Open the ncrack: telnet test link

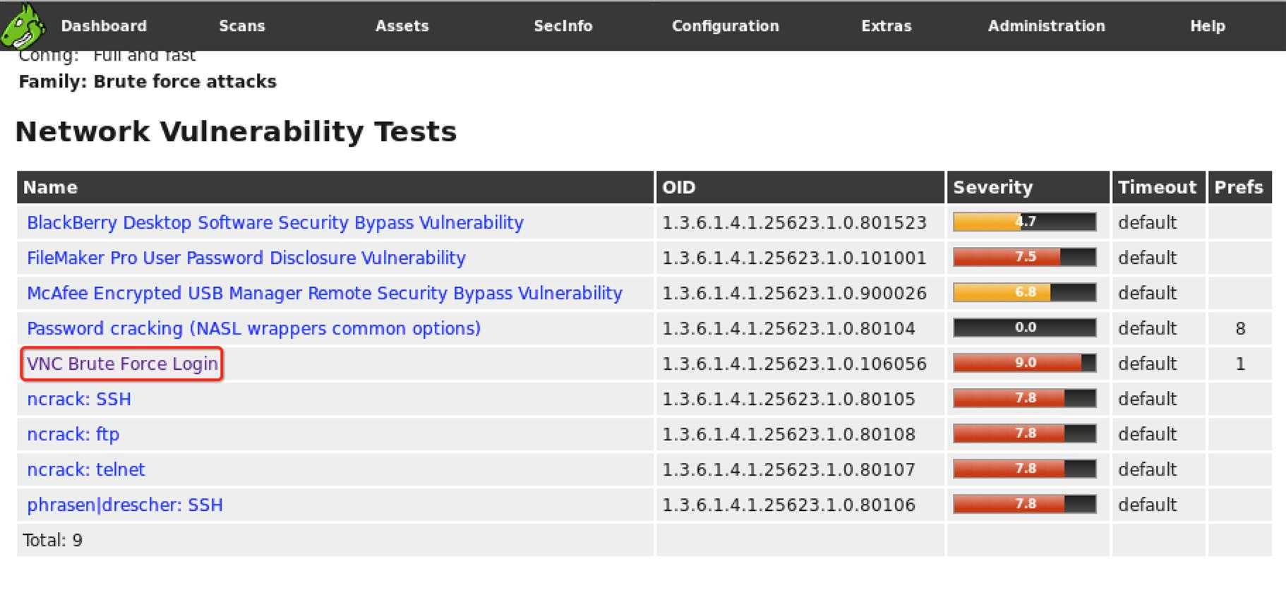(86, 469)
